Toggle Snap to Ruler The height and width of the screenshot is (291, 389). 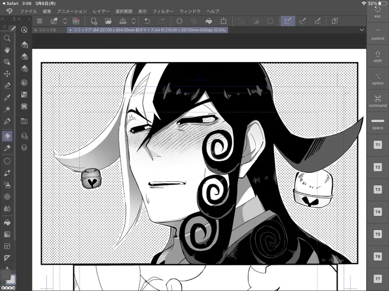tap(288, 21)
